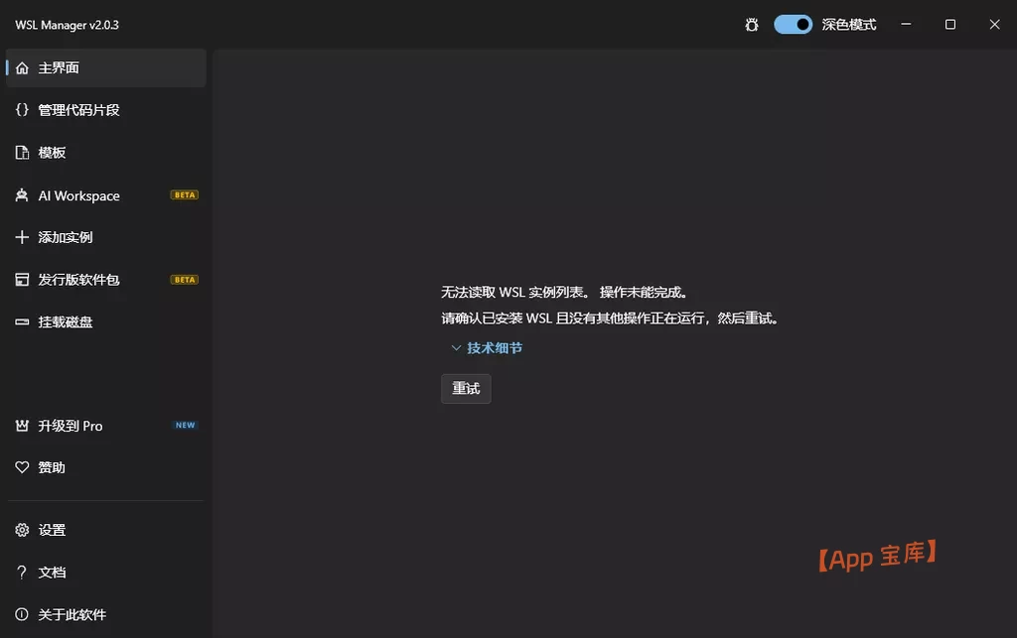The image size is (1017, 638).
Task: Click the home icon beside 主界面
Action: (22, 68)
